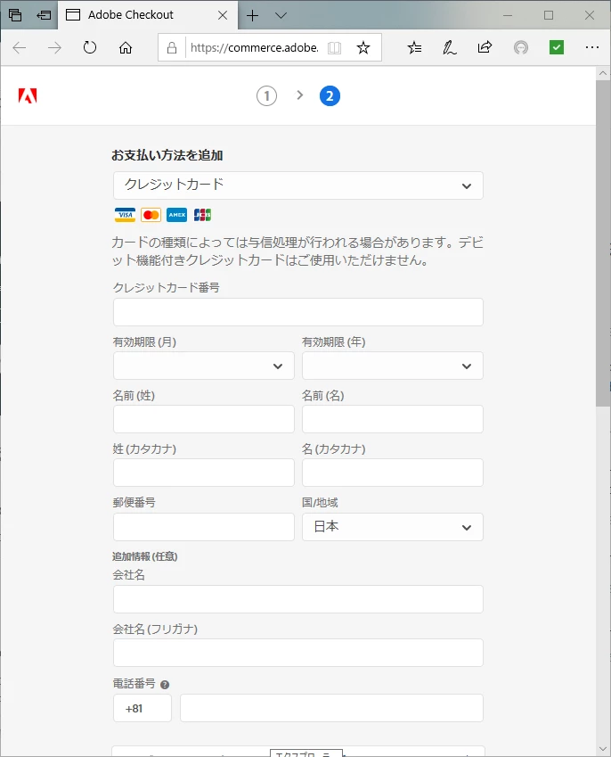The width and height of the screenshot is (611, 757).
Task: Go forward in browser history
Action: point(54,47)
